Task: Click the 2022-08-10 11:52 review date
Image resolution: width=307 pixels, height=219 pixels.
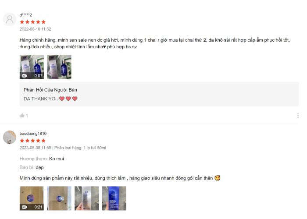Action: pos(35,29)
